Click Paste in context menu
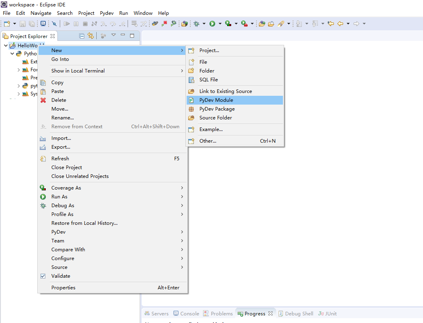The width and height of the screenshot is (423, 323). pos(112,91)
